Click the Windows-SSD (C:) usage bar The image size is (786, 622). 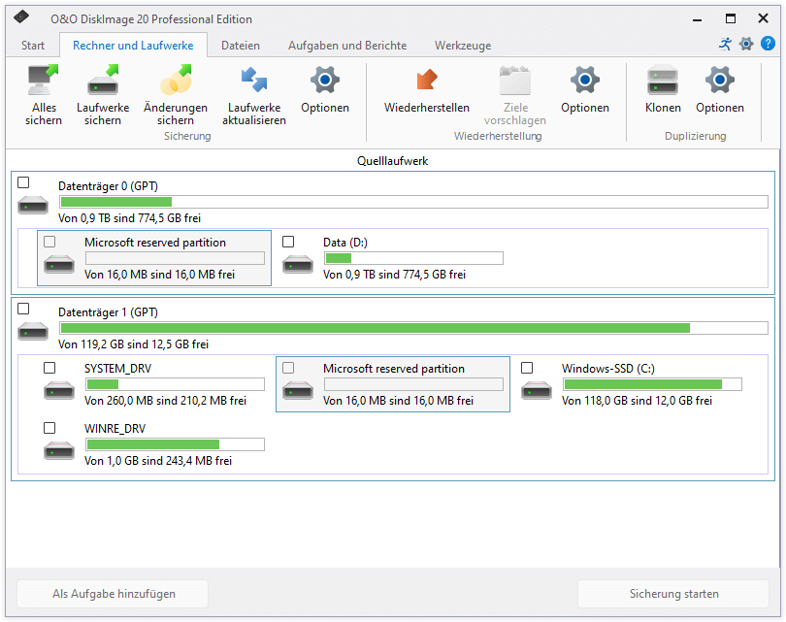(652, 384)
